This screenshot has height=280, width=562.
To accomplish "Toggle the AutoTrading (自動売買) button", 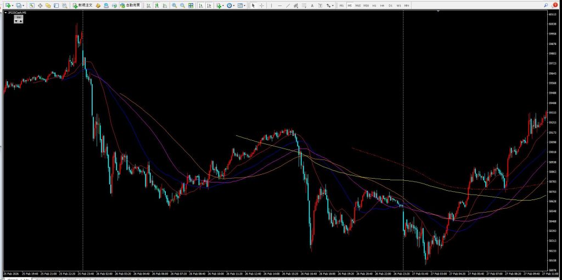I will 130,5.
